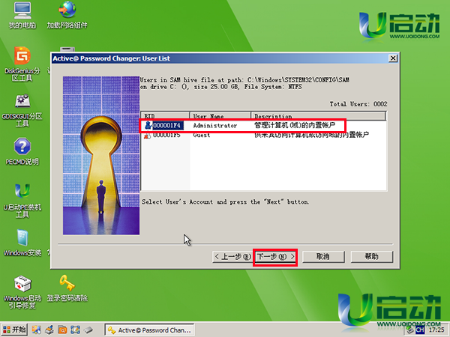
Task: Click the 下一步(N) Next button
Action: point(275,257)
